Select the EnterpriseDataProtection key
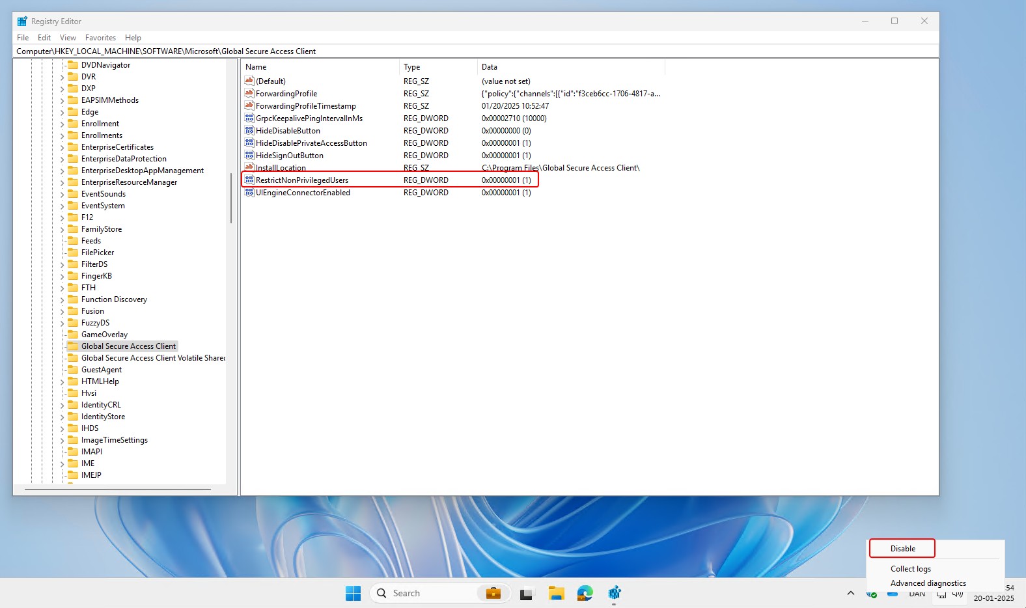The width and height of the screenshot is (1026, 608). (x=124, y=159)
